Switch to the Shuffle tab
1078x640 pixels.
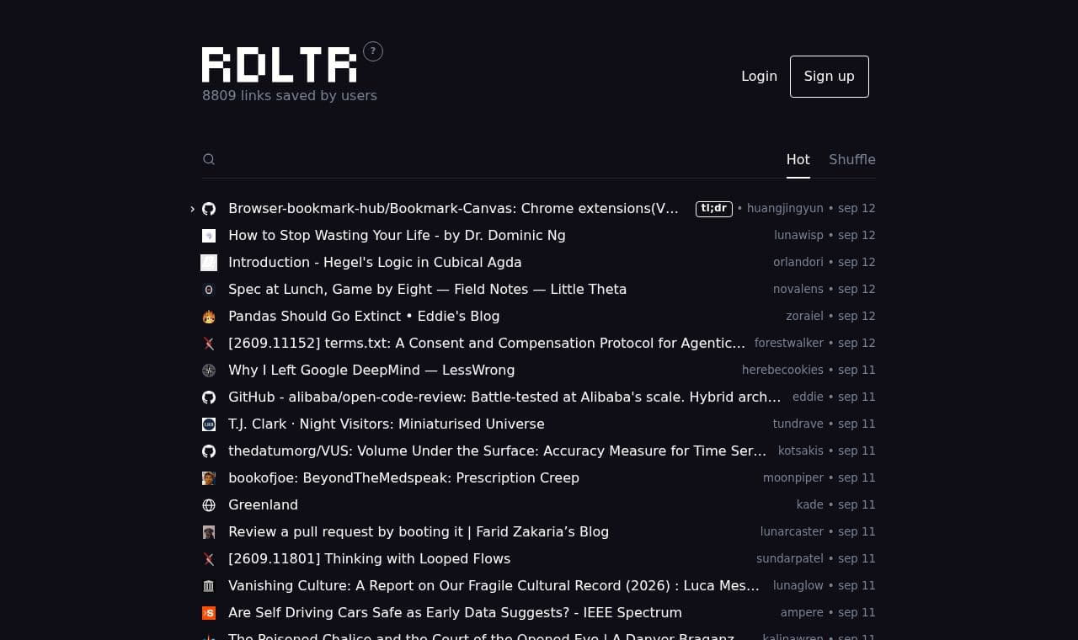pos(852,159)
